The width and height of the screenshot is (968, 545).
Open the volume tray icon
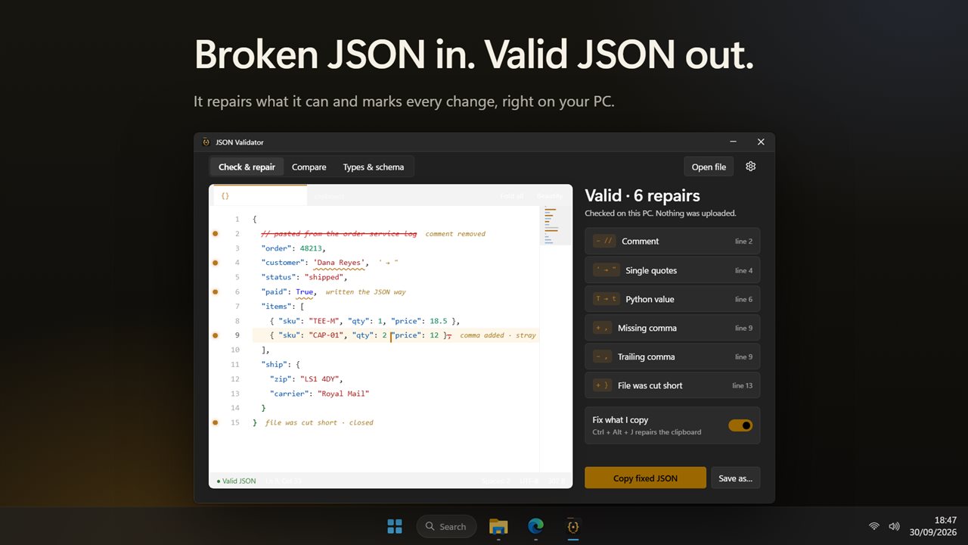click(x=894, y=526)
